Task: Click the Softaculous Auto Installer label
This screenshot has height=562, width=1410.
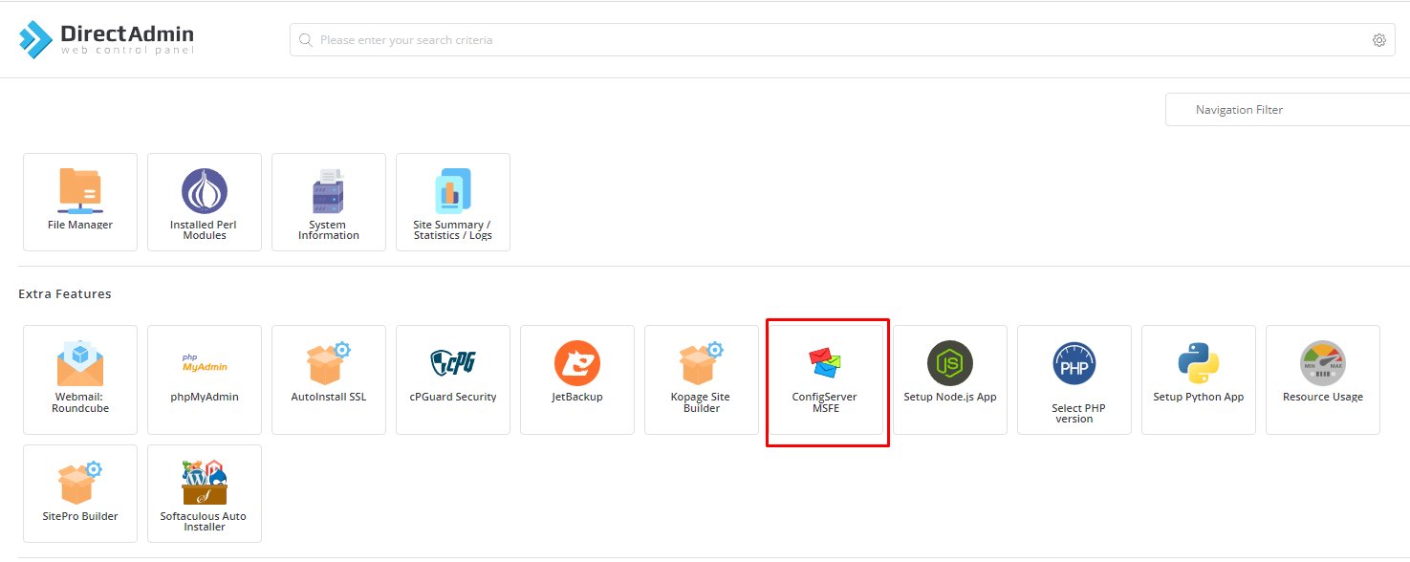Action: pos(205,522)
